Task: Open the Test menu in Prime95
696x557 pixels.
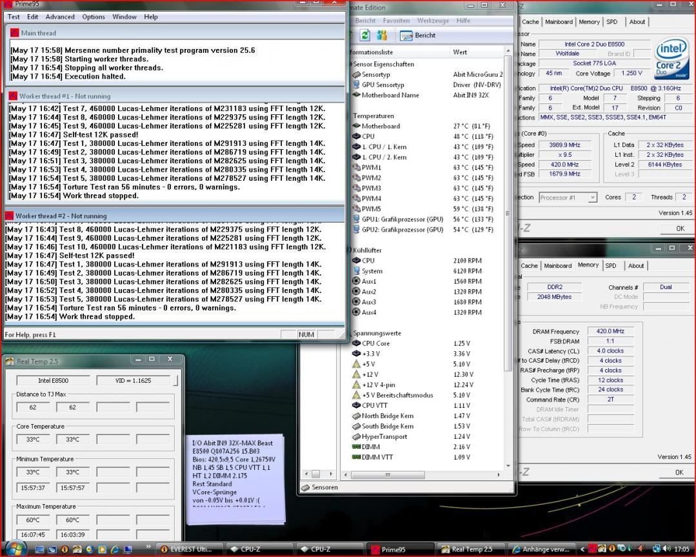Action: 14,17
